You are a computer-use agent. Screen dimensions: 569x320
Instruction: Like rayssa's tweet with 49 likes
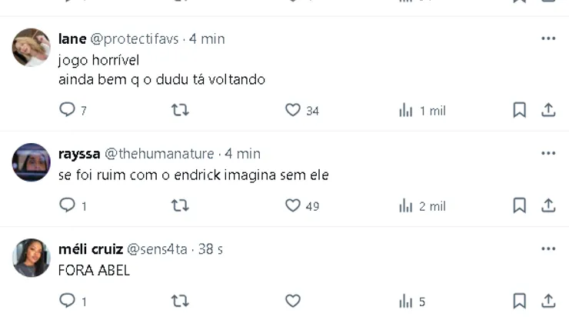293,206
